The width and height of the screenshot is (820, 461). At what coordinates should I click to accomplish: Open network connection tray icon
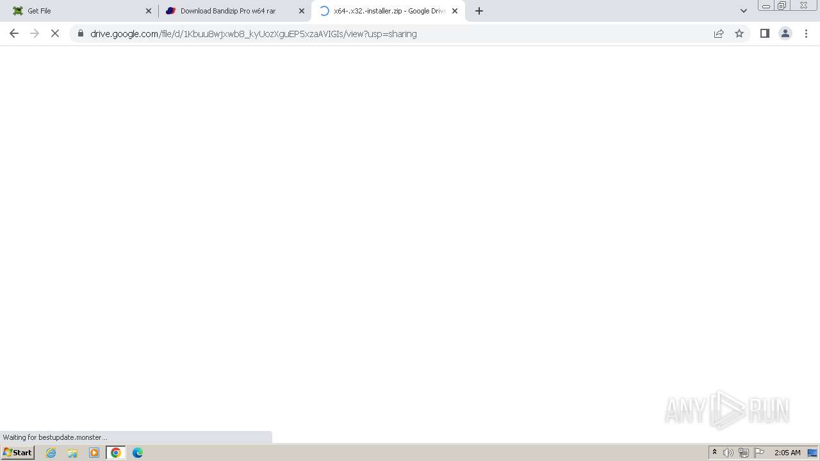744,453
